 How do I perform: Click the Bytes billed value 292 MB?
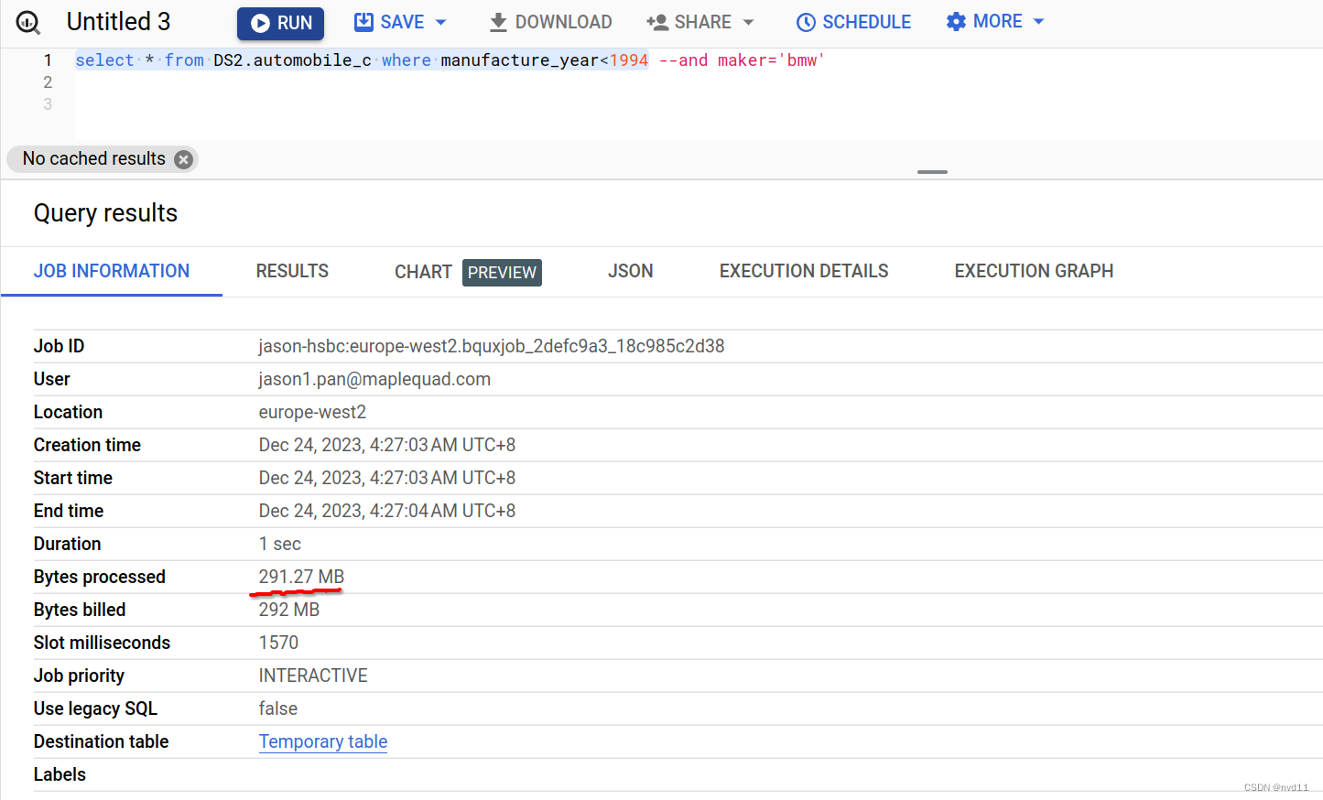[289, 610]
